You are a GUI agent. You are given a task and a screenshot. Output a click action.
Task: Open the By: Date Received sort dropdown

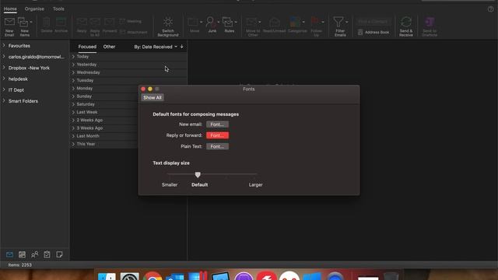(x=156, y=47)
